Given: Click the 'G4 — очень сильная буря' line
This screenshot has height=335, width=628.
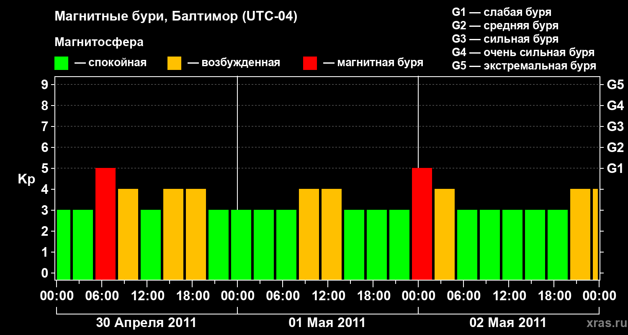Looking at the screenshot, I should [523, 52].
